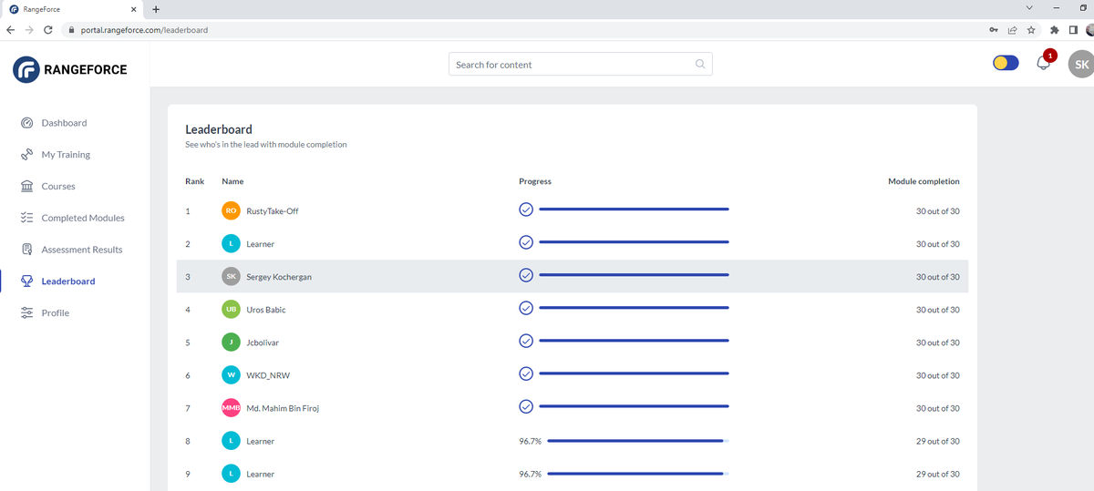The width and height of the screenshot is (1094, 491).
Task: Select the RangeForce browser tab
Action: click(72, 9)
